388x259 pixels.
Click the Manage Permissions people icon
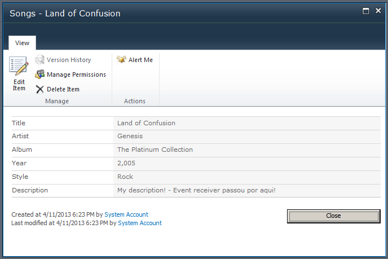(x=39, y=74)
